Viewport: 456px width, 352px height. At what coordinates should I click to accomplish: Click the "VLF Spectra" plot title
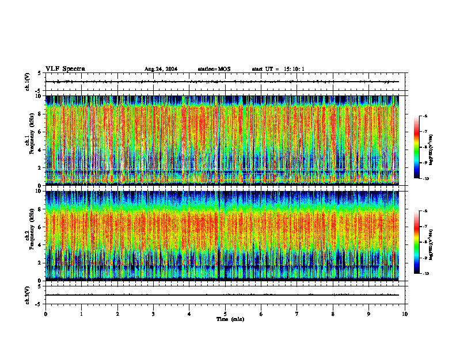point(65,69)
